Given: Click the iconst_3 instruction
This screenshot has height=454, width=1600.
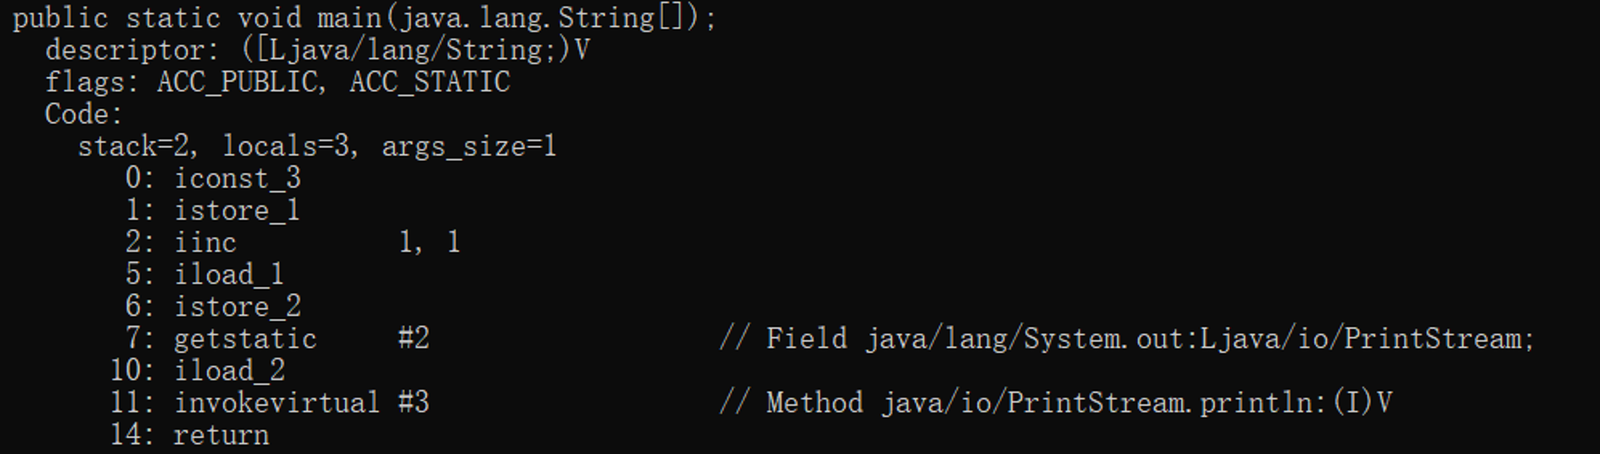Looking at the screenshot, I should click(x=238, y=178).
